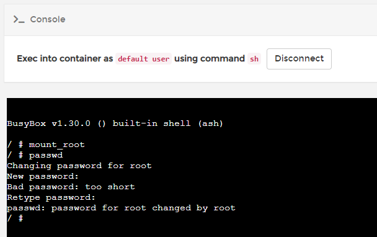Click the Console panel heading text

[x=48, y=19]
